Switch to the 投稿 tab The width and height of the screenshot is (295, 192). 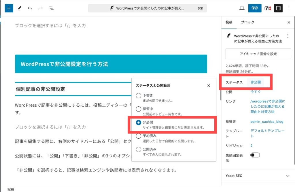pos(229,22)
